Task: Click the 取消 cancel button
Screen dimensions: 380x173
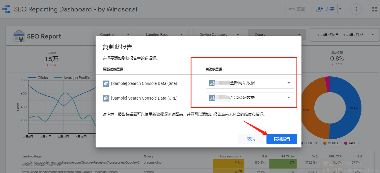Action: [251, 139]
